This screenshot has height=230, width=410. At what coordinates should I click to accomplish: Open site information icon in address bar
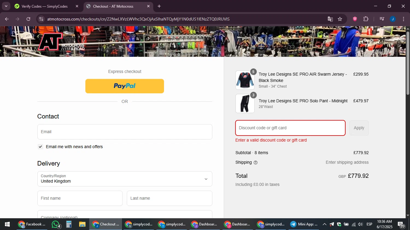click(41, 19)
